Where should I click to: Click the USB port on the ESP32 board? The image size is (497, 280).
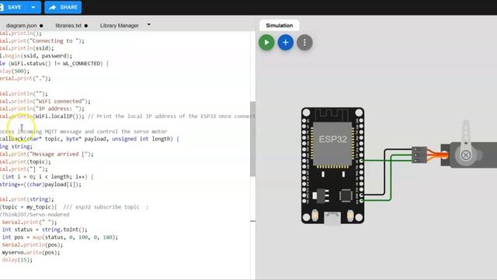click(x=332, y=219)
